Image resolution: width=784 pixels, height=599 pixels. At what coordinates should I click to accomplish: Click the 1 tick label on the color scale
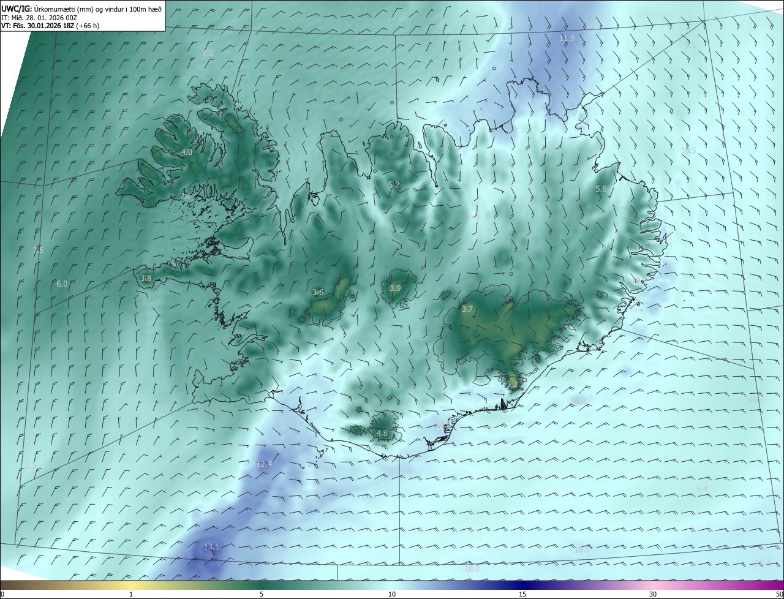click(131, 595)
